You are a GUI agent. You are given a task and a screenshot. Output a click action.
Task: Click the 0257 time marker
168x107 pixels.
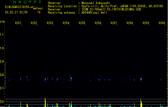114,23
